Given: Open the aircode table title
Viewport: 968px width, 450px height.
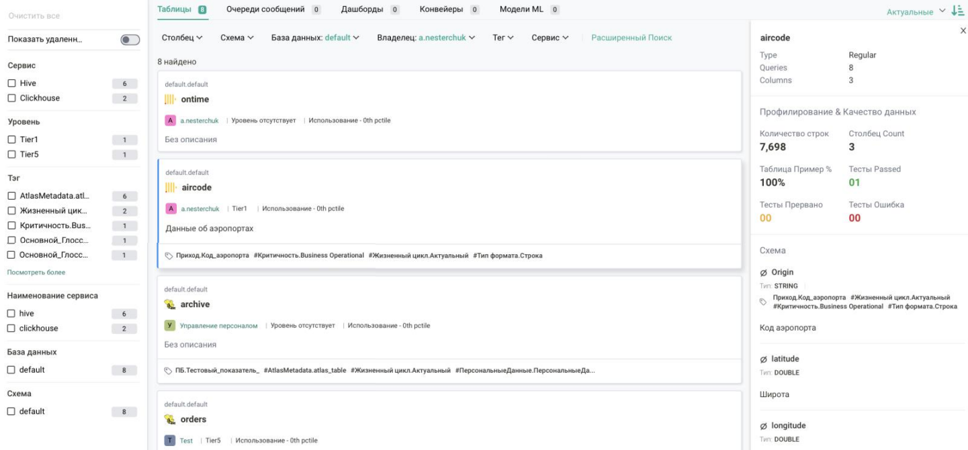Looking at the screenshot, I should (197, 187).
